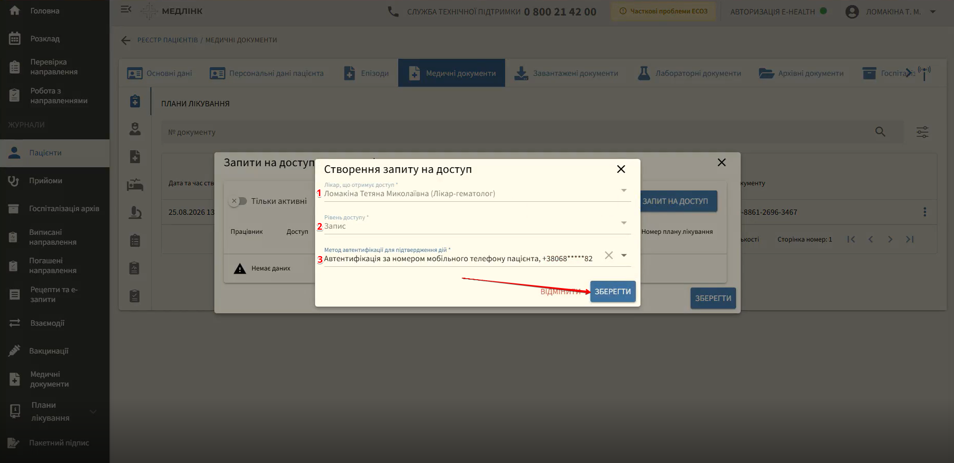Screen dimensions: 954x463
Task: Go back using the arrow beside Реєстр пацієнтів
Action: pyautogui.click(x=126, y=40)
